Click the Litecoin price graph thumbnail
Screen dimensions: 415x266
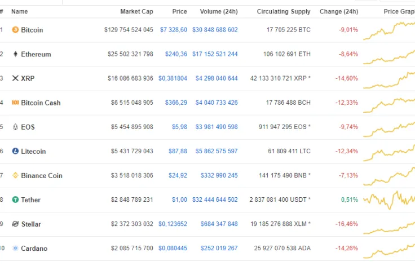click(389, 151)
